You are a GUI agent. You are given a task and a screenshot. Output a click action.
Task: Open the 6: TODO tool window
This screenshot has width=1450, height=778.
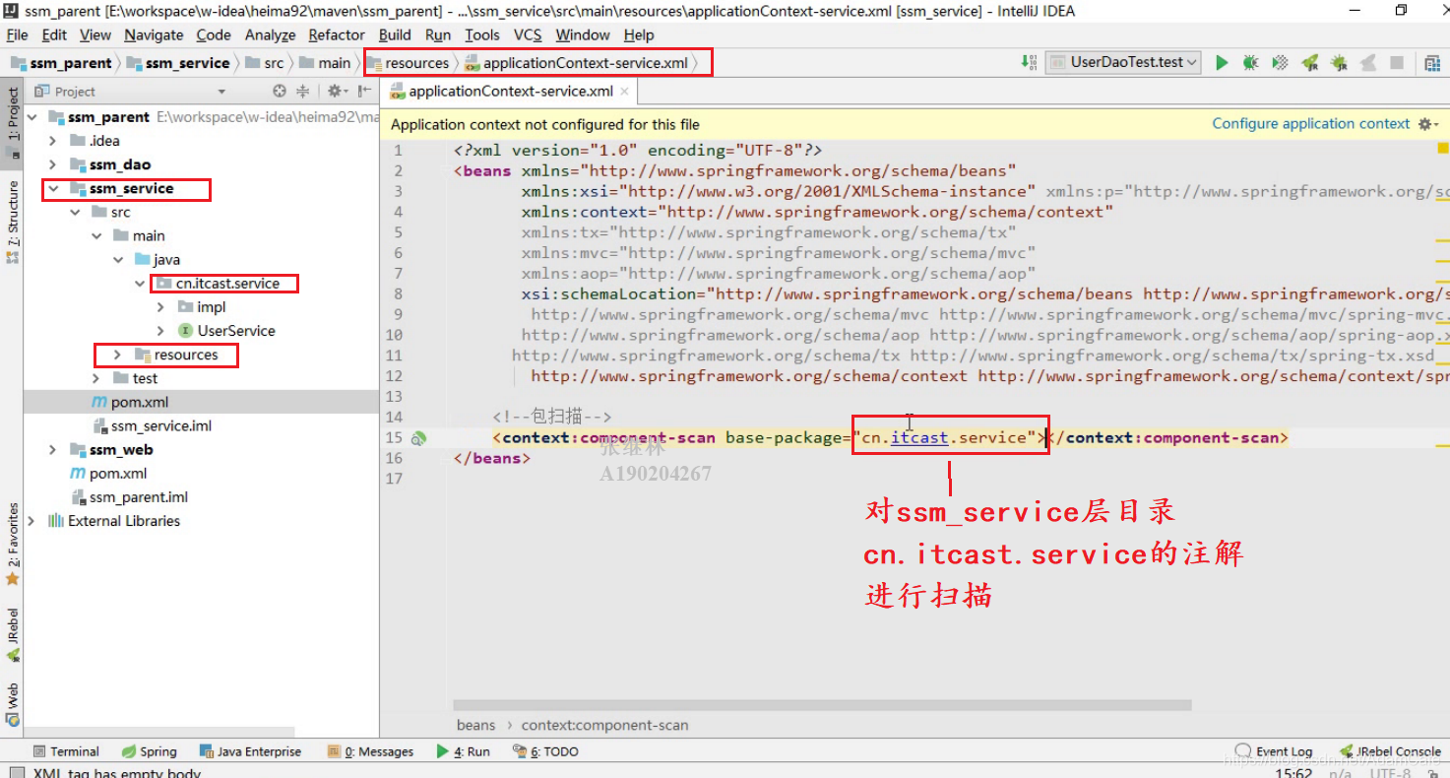[x=545, y=751]
